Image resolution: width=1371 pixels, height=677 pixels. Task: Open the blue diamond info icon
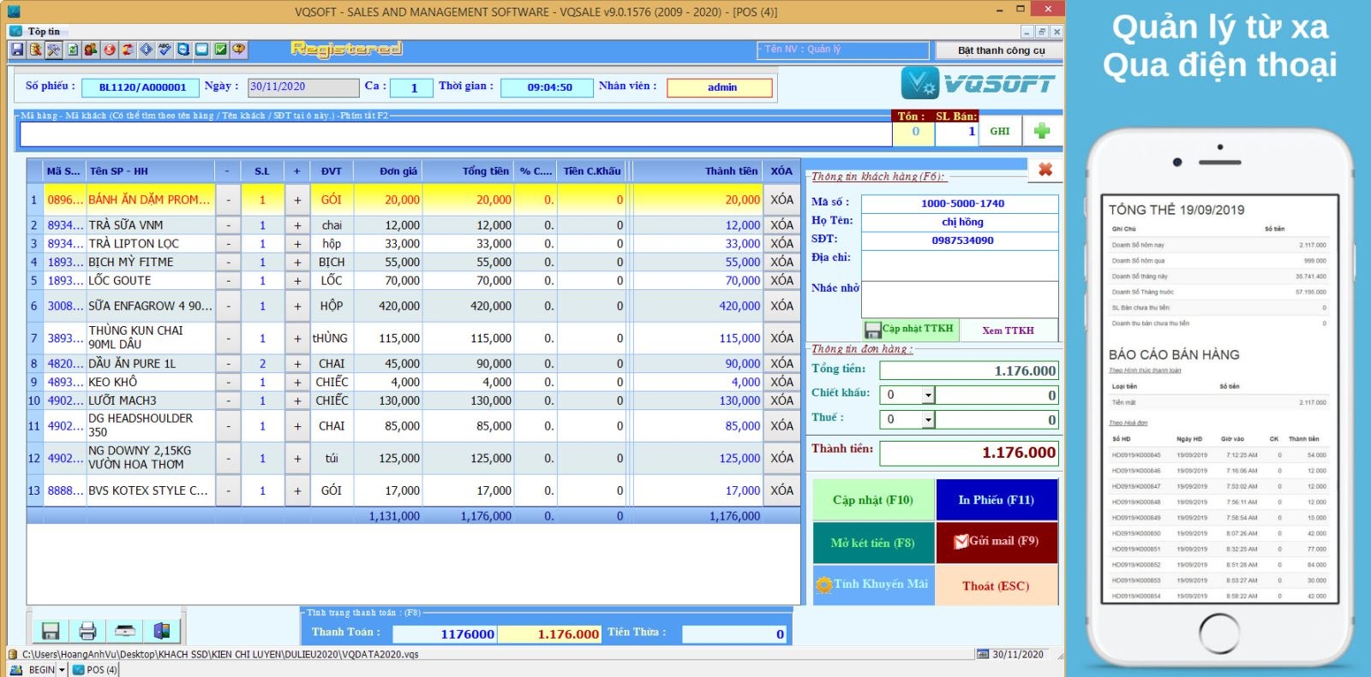click(x=147, y=50)
